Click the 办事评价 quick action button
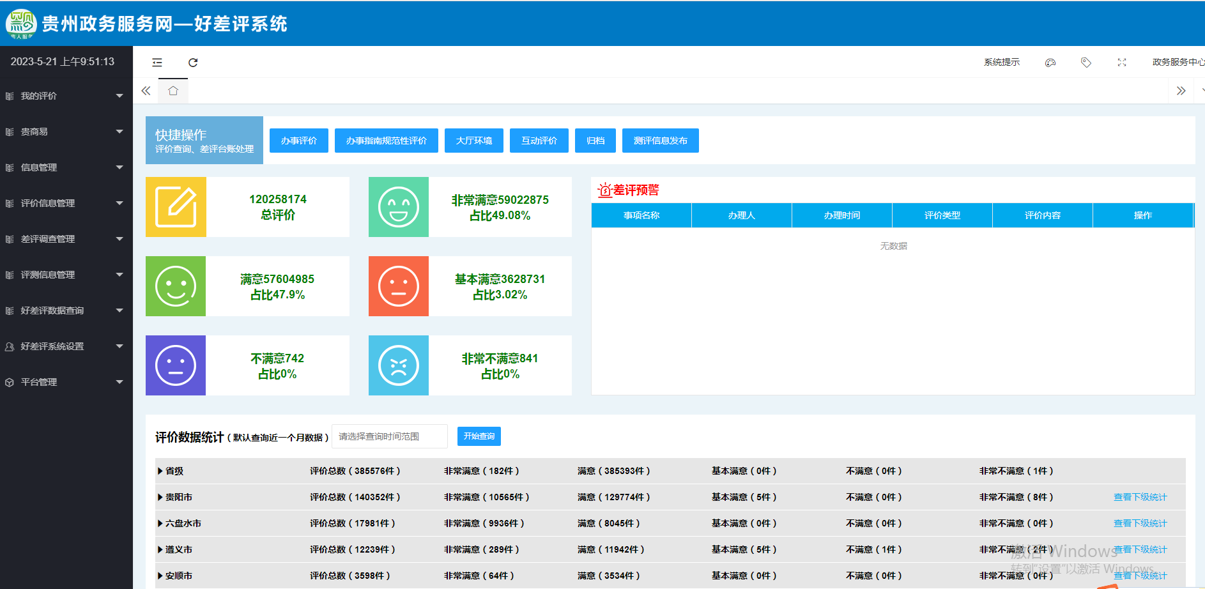The height and width of the screenshot is (589, 1205). pos(299,141)
